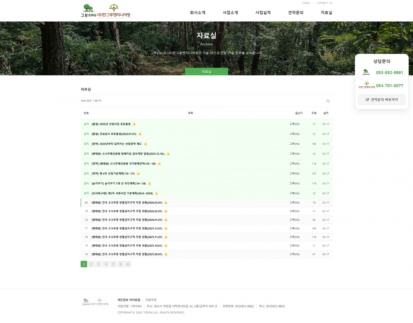Image resolution: width=413 pixels, height=323 pixels.
Task: Open the 사업소개 menu
Action: (230, 12)
